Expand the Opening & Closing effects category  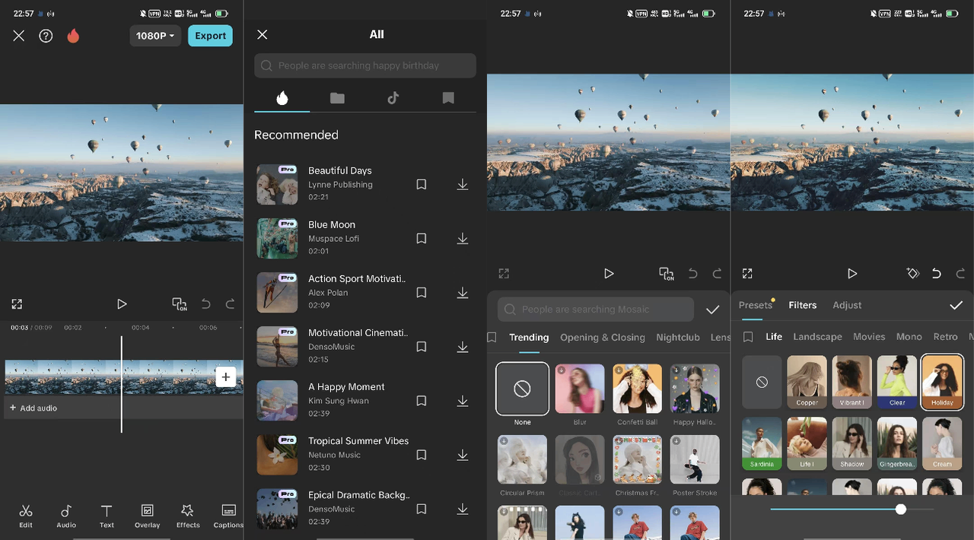[x=602, y=337]
